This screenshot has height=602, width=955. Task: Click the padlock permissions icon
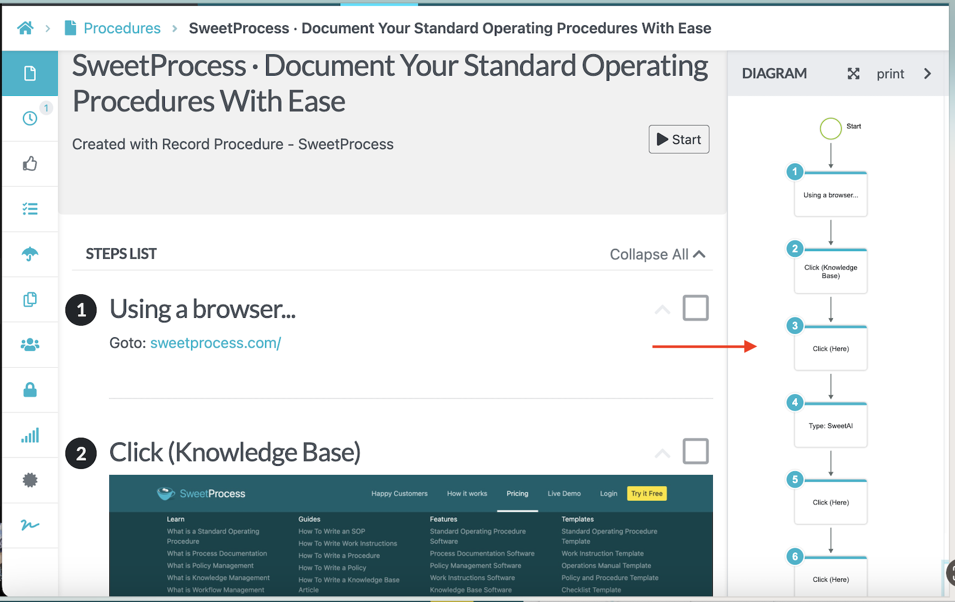30,390
